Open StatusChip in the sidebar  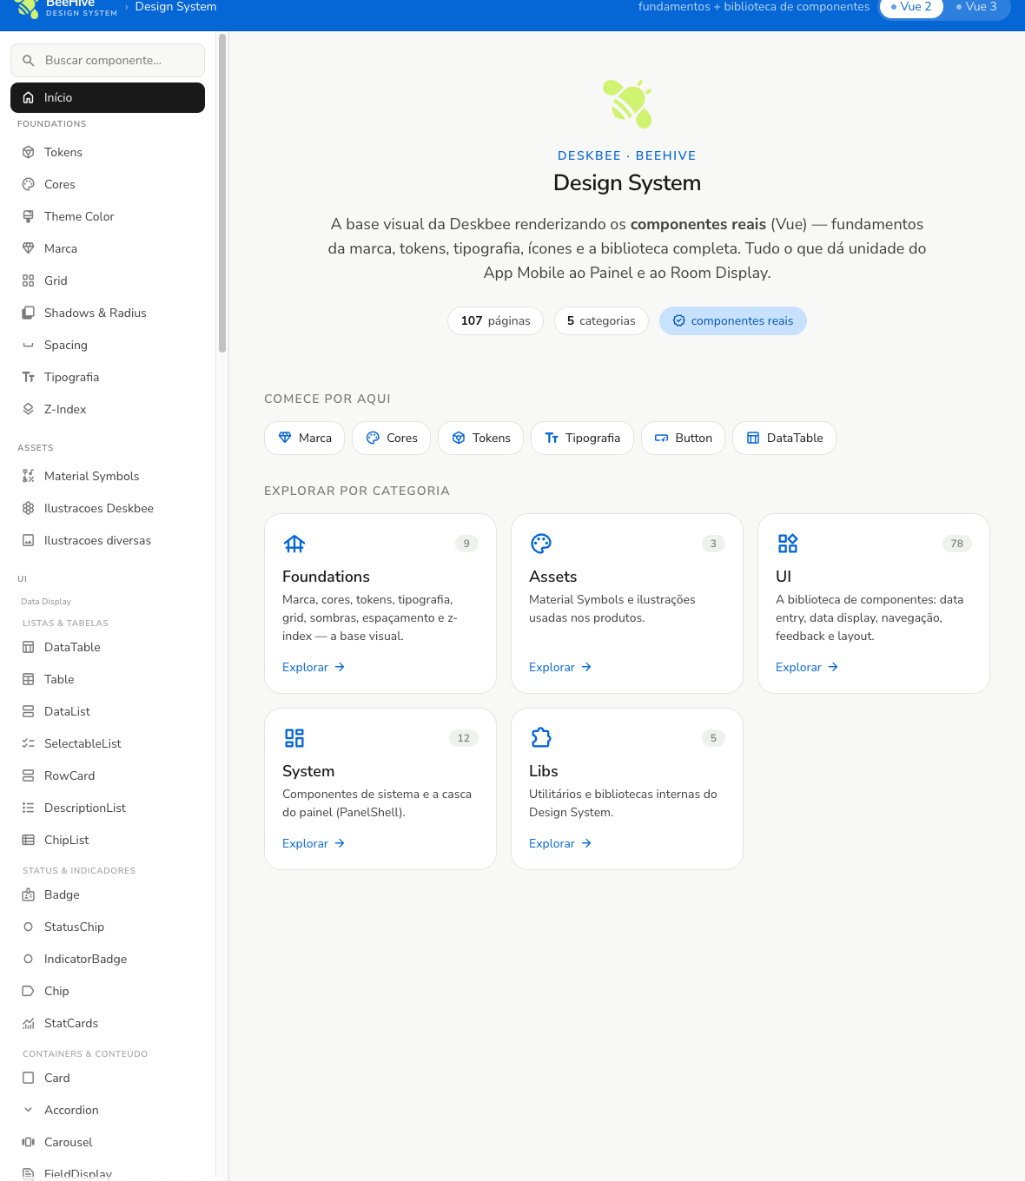click(108, 927)
